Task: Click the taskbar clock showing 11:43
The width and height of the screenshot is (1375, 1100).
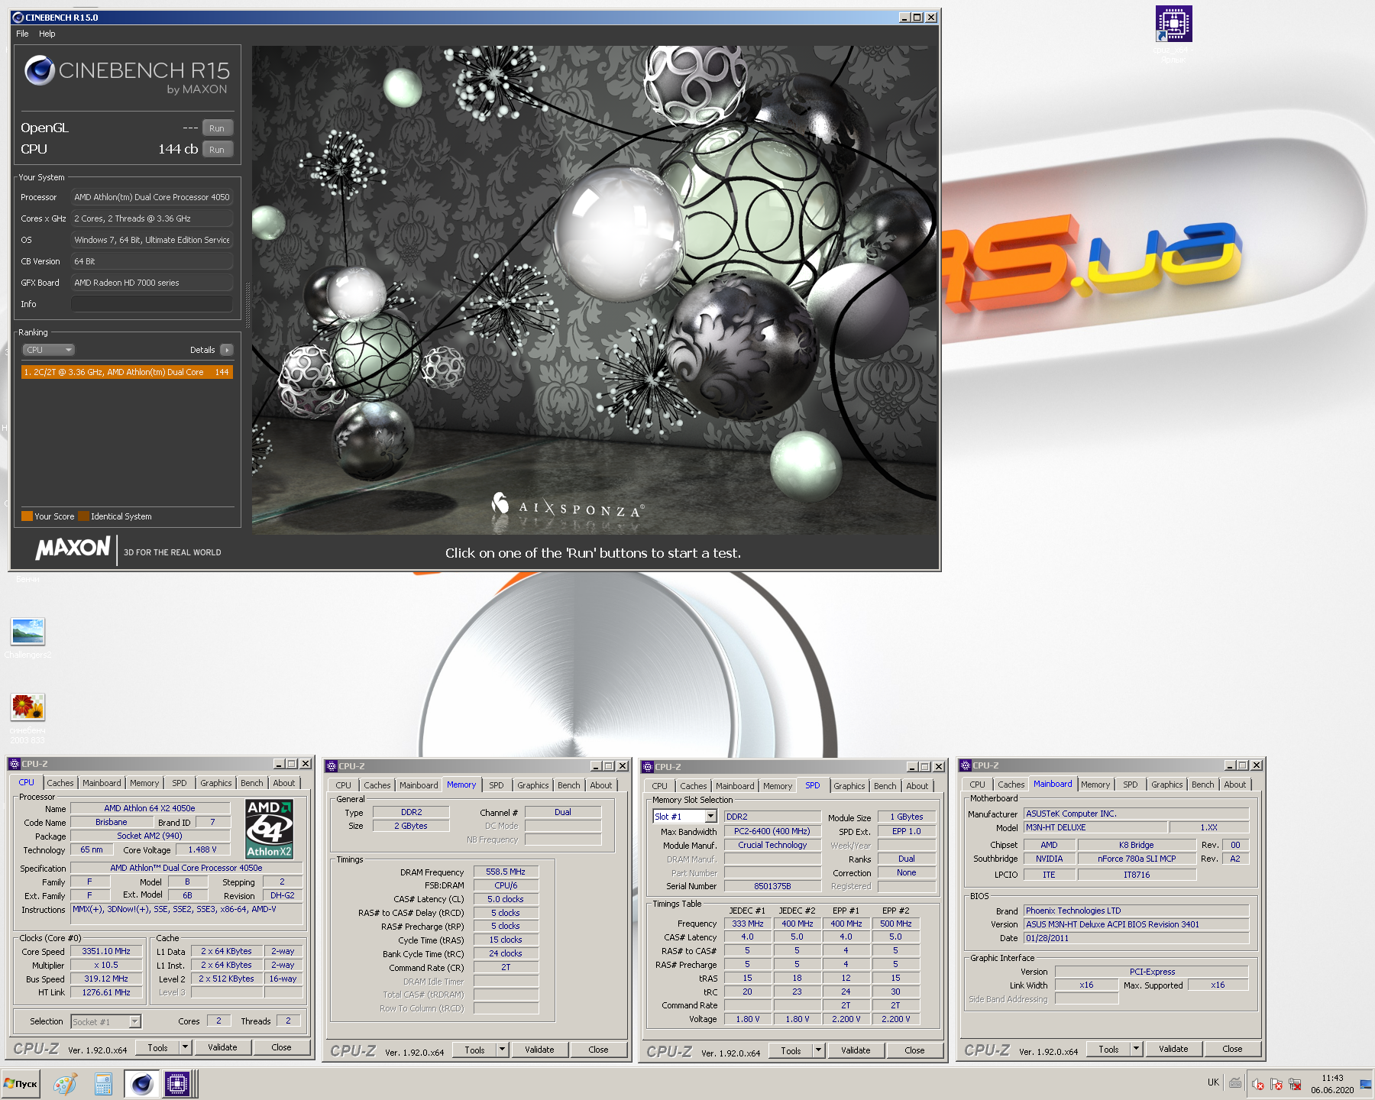Action: coord(1332,1078)
